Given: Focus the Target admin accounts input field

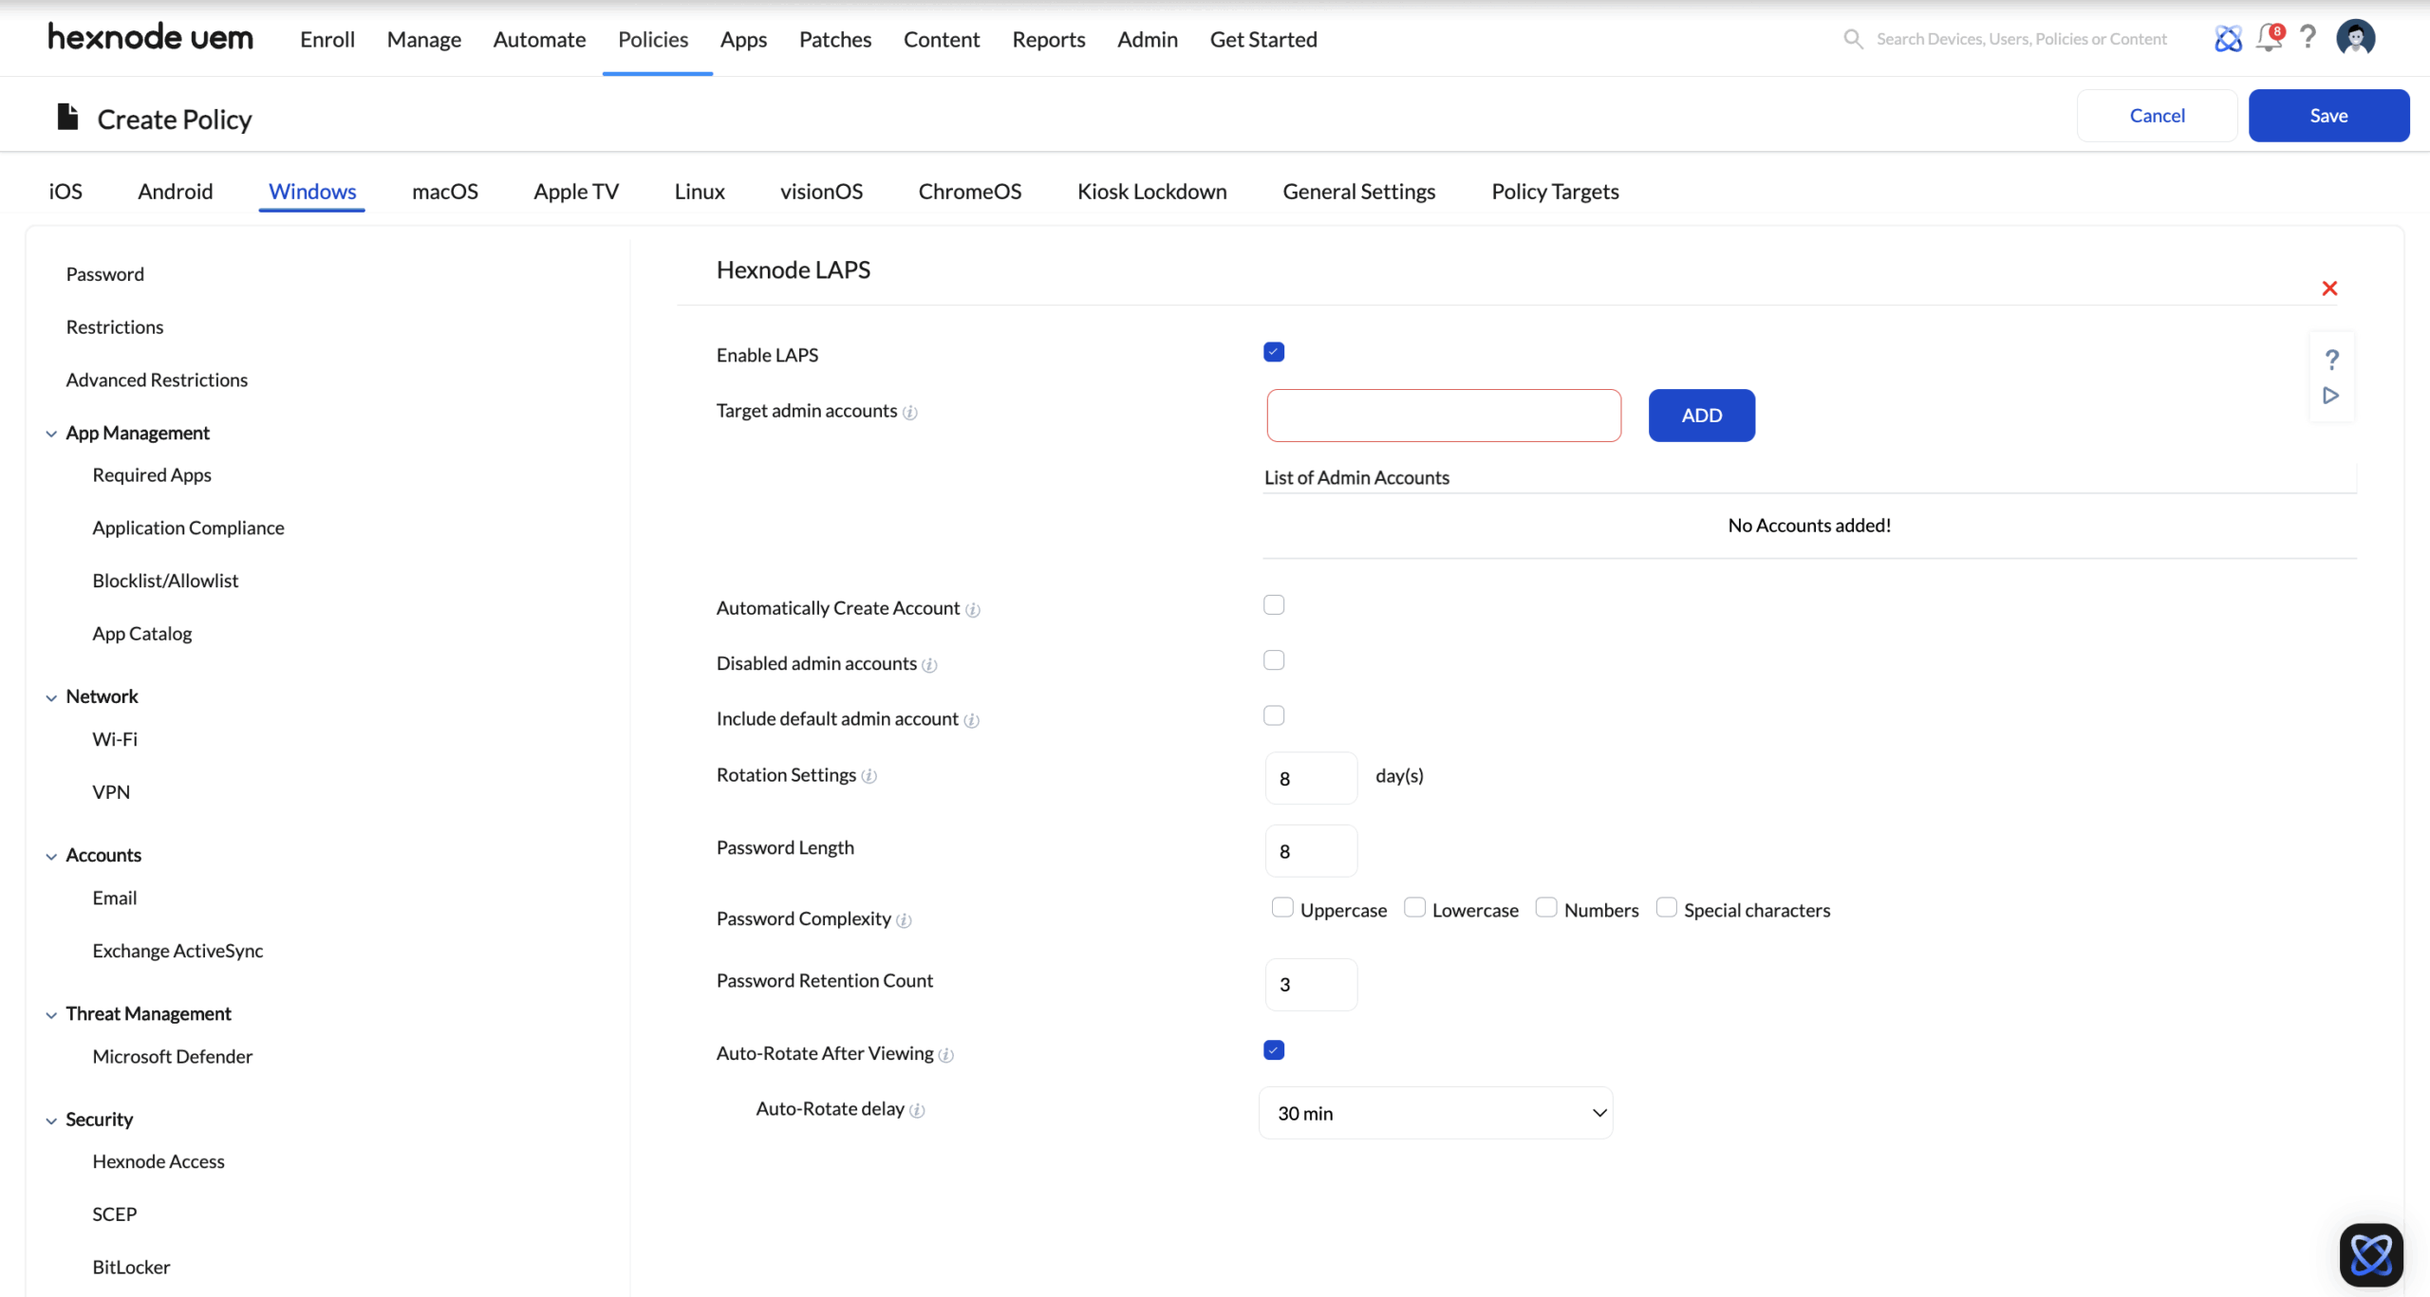Looking at the screenshot, I should tap(1443, 416).
